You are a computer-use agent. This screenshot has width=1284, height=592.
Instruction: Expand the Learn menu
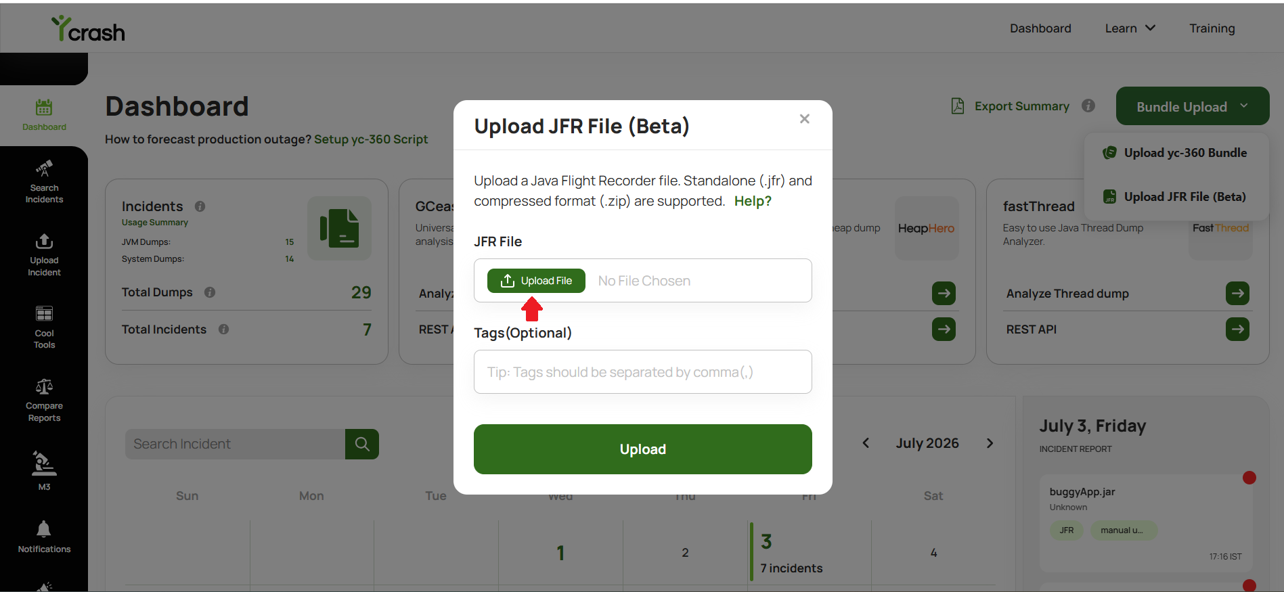point(1130,28)
